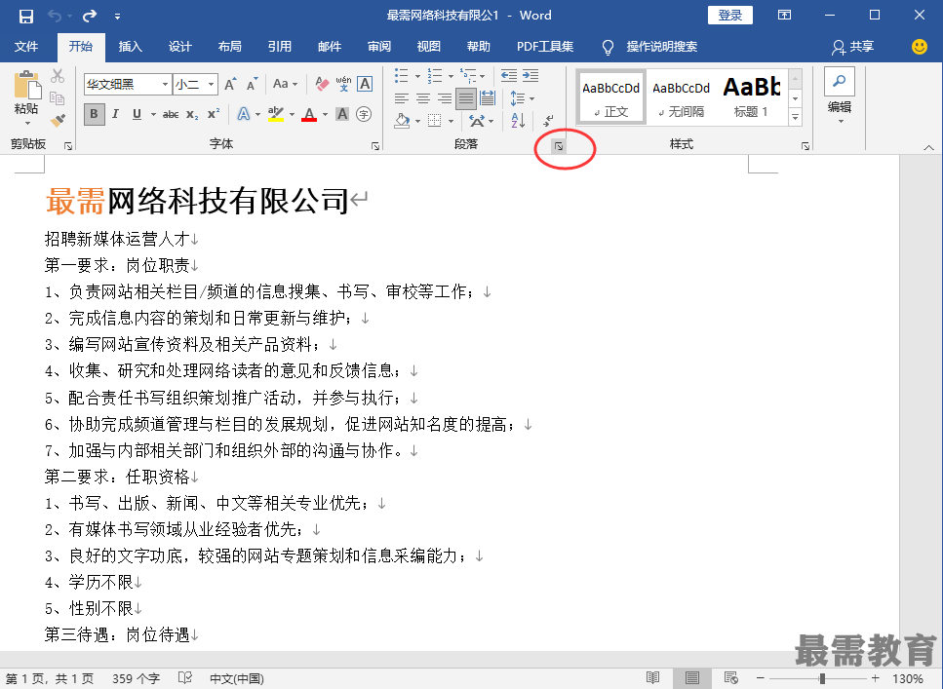Switch to the PDF工具集 tab
The width and height of the screenshot is (943, 689).
click(545, 47)
